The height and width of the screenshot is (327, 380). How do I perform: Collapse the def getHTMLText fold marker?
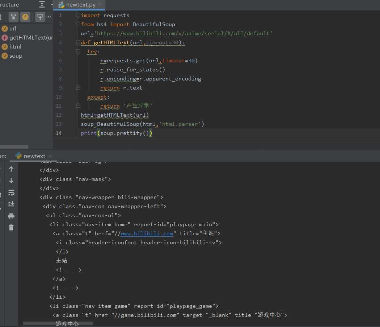(78, 42)
